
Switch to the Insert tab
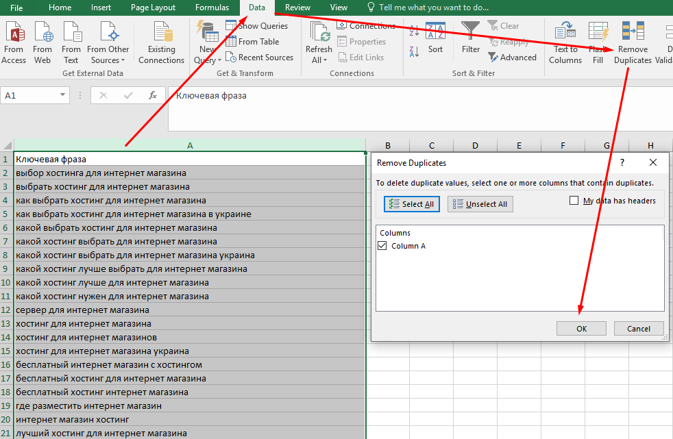[101, 8]
